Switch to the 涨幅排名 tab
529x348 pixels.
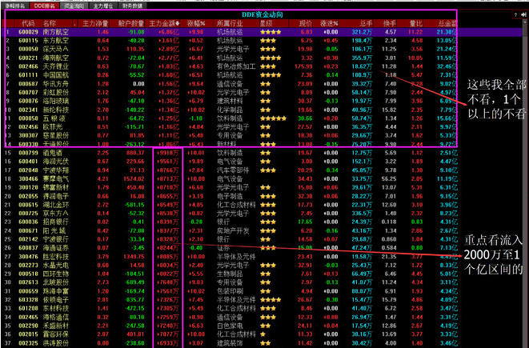[x=15, y=6]
